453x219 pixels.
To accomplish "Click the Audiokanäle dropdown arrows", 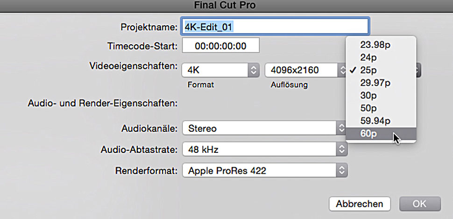I will click(x=342, y=128).
